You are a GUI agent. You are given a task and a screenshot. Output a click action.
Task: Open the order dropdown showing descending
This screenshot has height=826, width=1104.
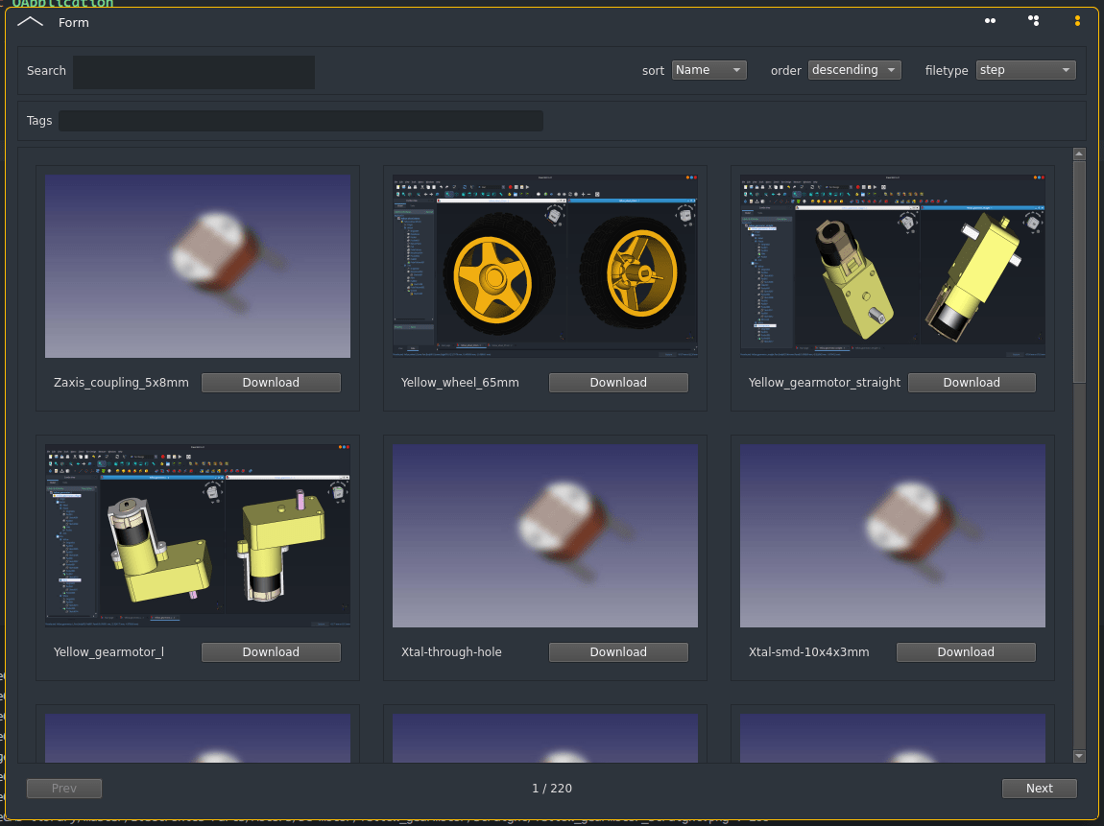854,70
